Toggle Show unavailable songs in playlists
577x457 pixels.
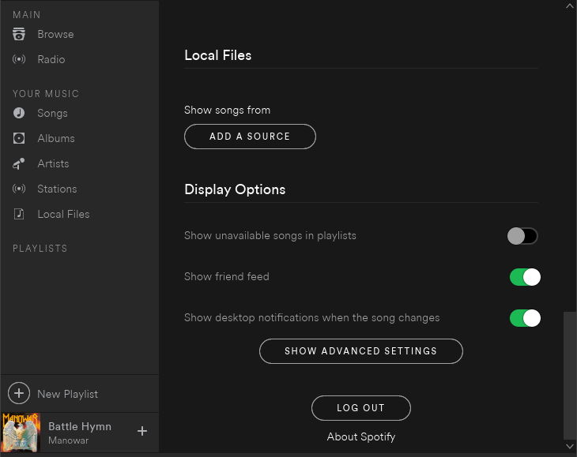pos(522,236)
